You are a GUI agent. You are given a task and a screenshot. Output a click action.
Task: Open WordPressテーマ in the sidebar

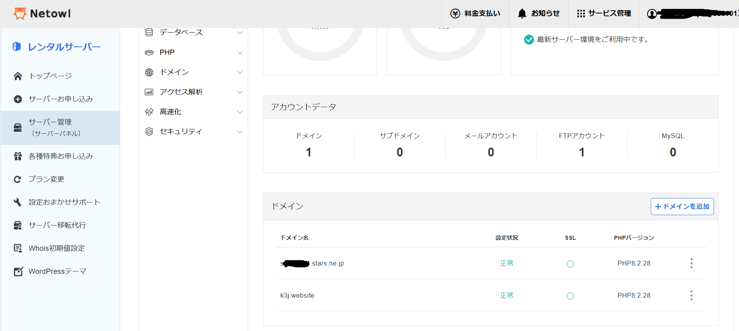pyautogui.click(x=60, y=271)
